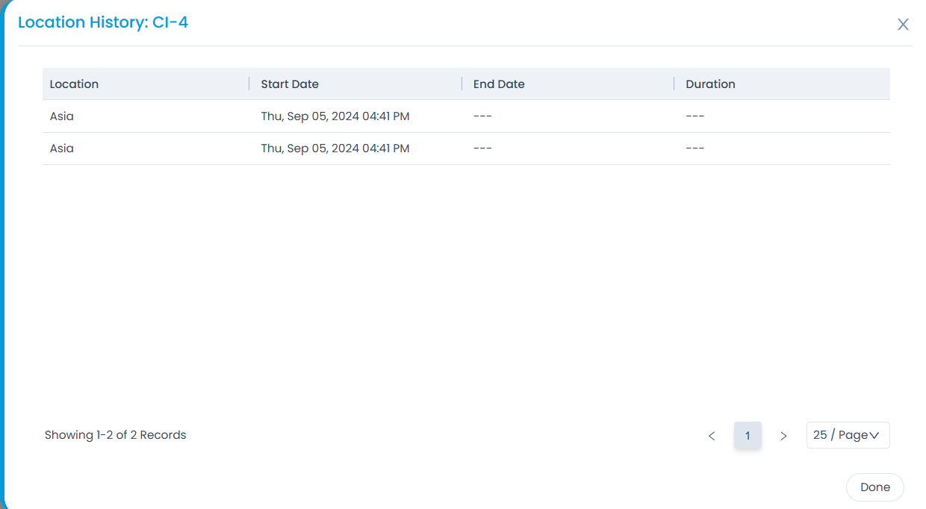Viewport: 926px width, 509px height.
Task: Select page 1 in pagination
Action: click(748, 436)
